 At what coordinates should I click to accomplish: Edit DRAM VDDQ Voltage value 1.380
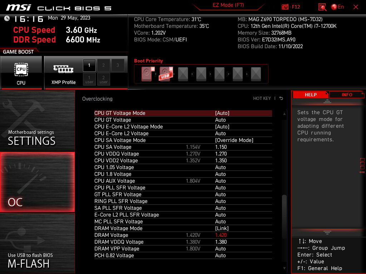pos(221,242)
